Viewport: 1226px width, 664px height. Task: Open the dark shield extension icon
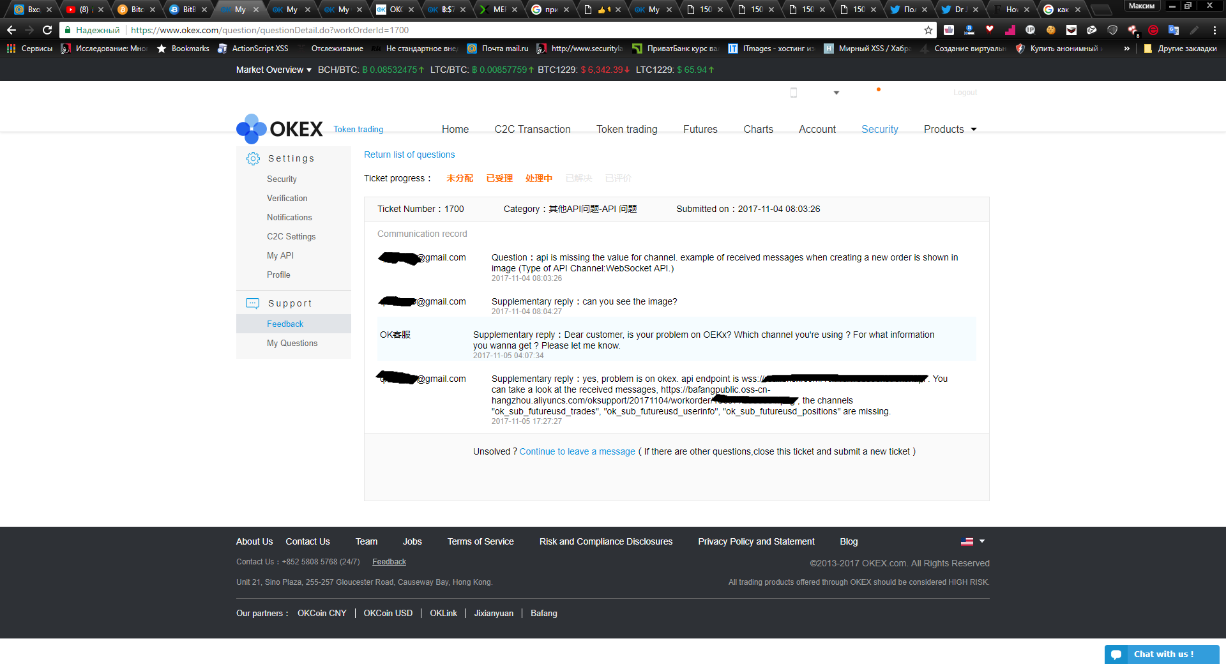click(1112, 30)
